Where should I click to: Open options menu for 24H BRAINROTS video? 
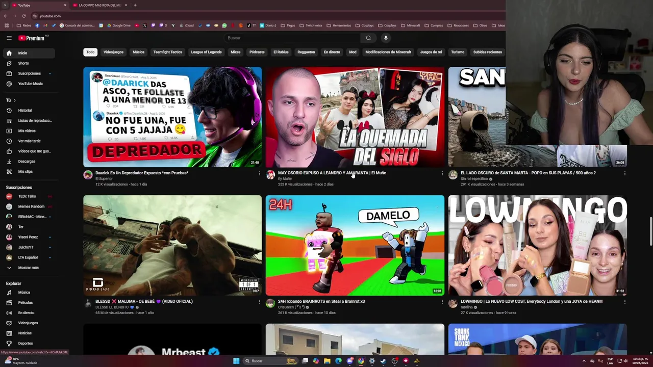tap(442, 302)
